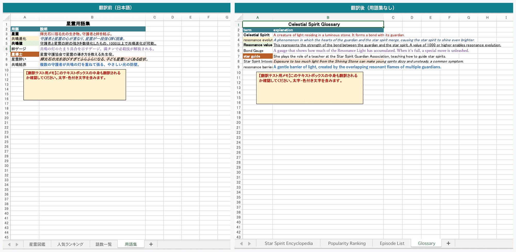Screen dimensions: 516x252
Task: Click the 絆ゲージ cell
Action: [25, 49]
